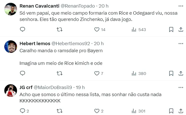Image resolution: width=186 pixels, height=115 pixels.
Task: Like Renan Cavalcanti's tweet with 14 likes
Action: point(97,30)
